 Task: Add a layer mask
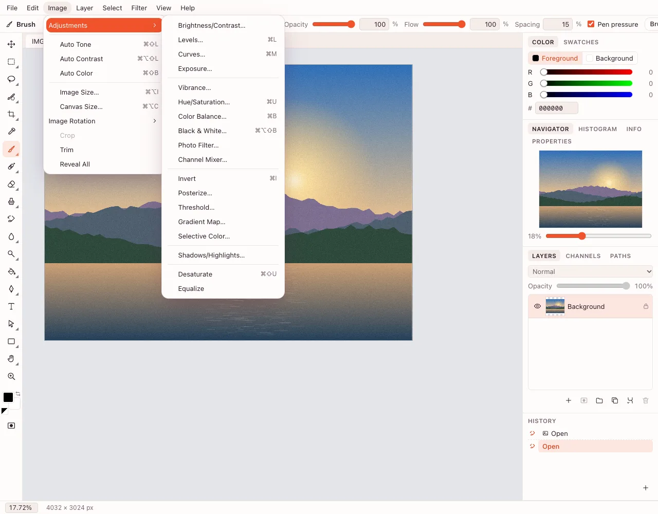point(584,400)
